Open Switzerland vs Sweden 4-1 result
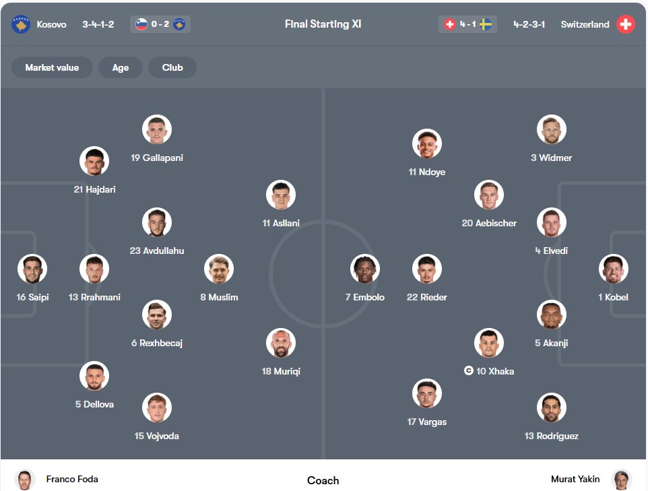The width and height of the screenshot is (648, 491). (467, 25)
